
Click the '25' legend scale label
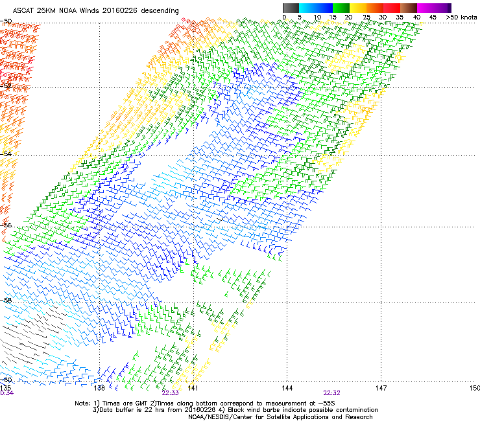coord(366,17)
